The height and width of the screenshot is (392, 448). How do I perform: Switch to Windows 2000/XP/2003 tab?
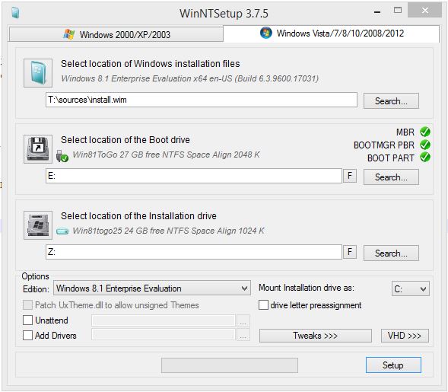click(116, 34)
